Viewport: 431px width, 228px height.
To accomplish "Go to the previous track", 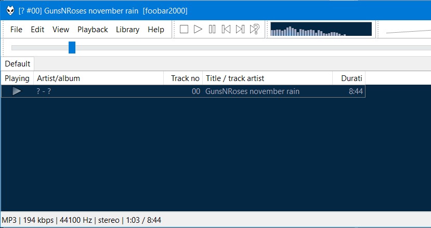I will click(x=226, y=29).
